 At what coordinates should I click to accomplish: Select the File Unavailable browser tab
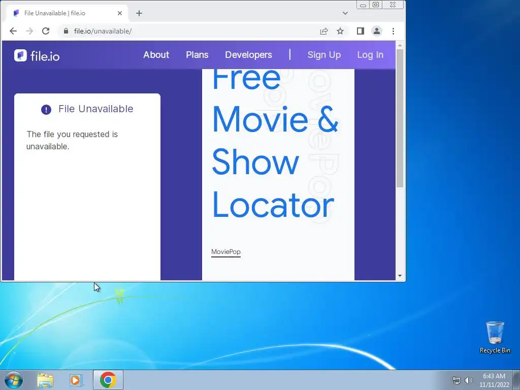(x=68, y=13)
